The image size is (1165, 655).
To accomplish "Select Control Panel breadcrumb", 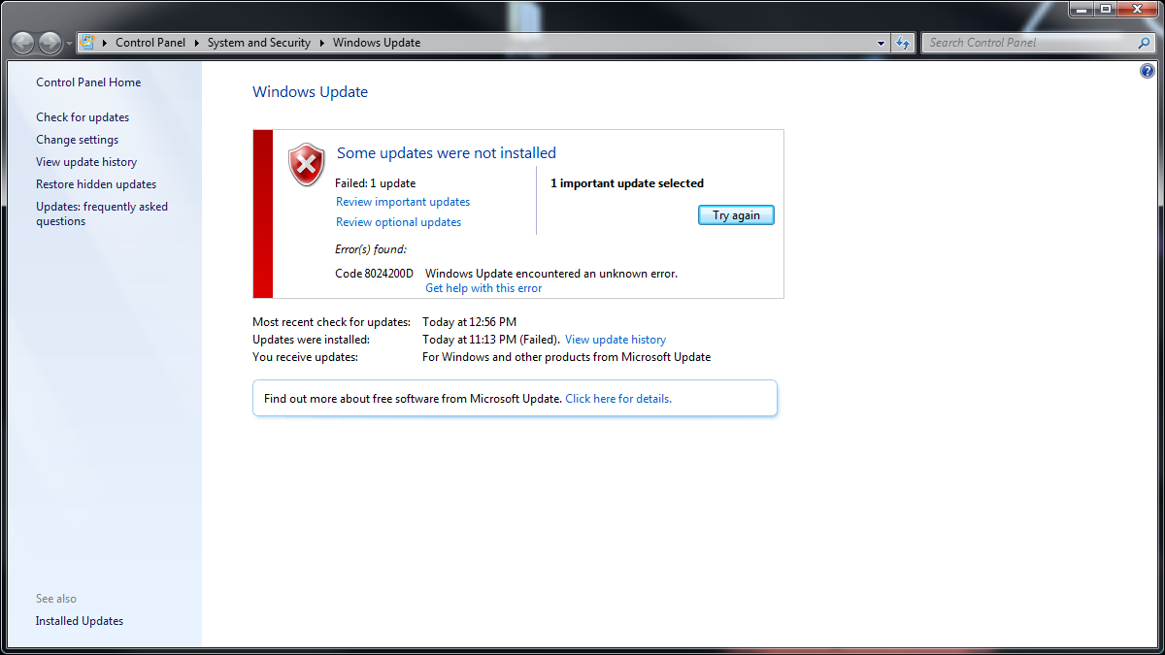I will 150,43.
